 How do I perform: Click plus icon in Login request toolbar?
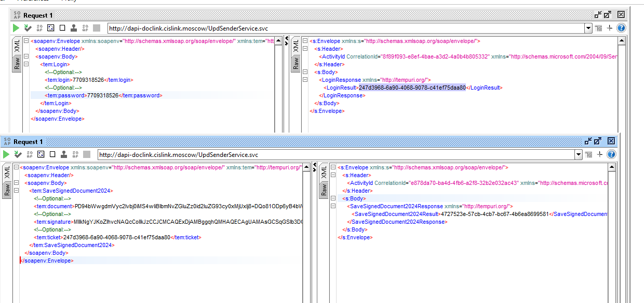[610, 28]
